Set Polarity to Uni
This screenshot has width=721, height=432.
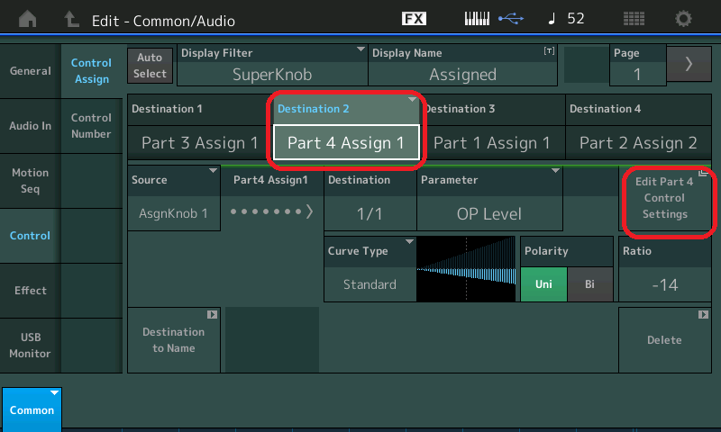543,284
